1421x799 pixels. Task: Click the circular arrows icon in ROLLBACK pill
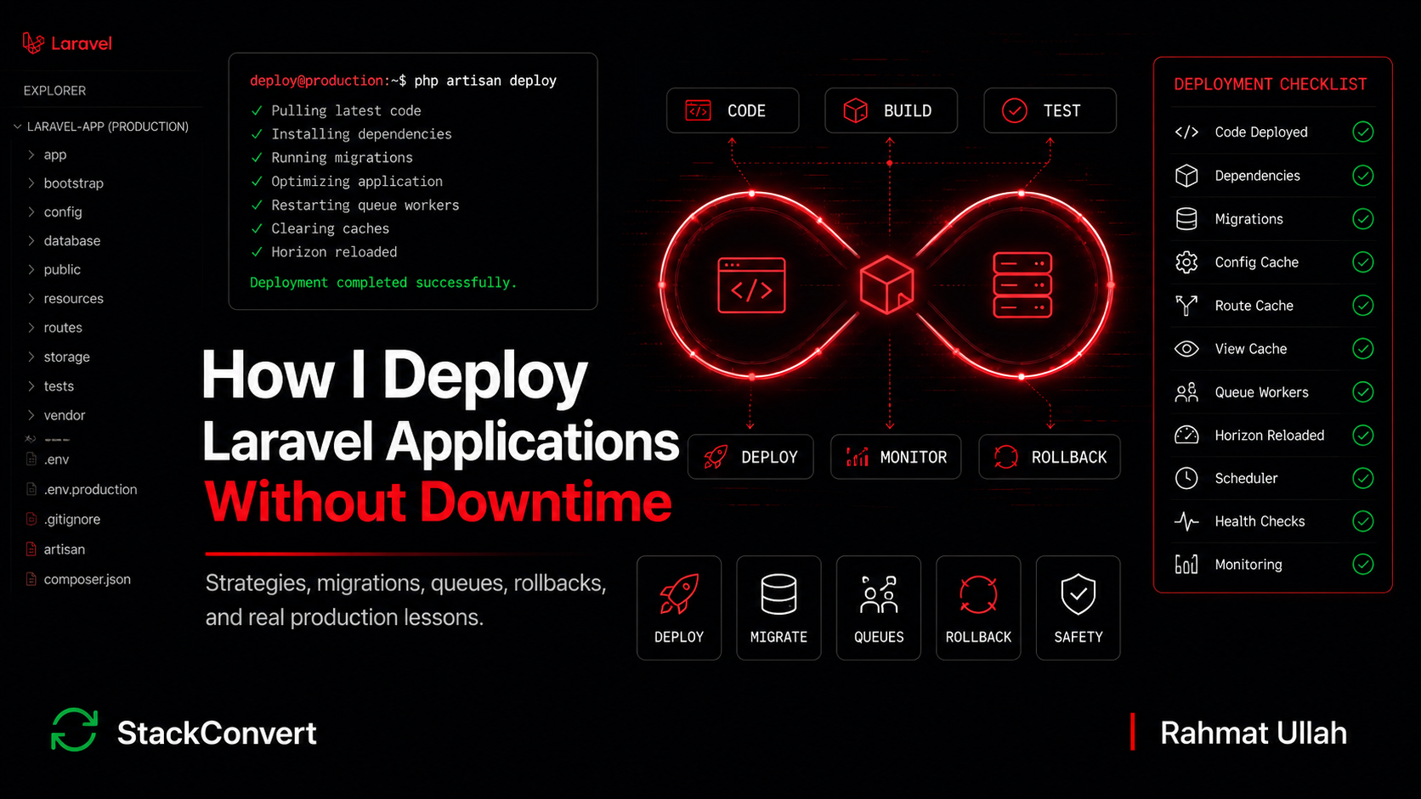(1005, 457)
